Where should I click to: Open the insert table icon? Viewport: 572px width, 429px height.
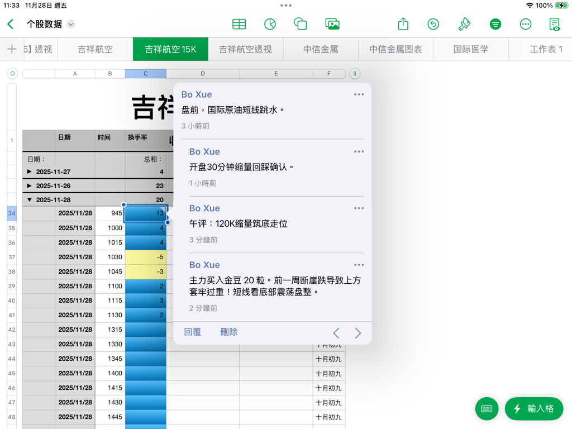(239, 24)
